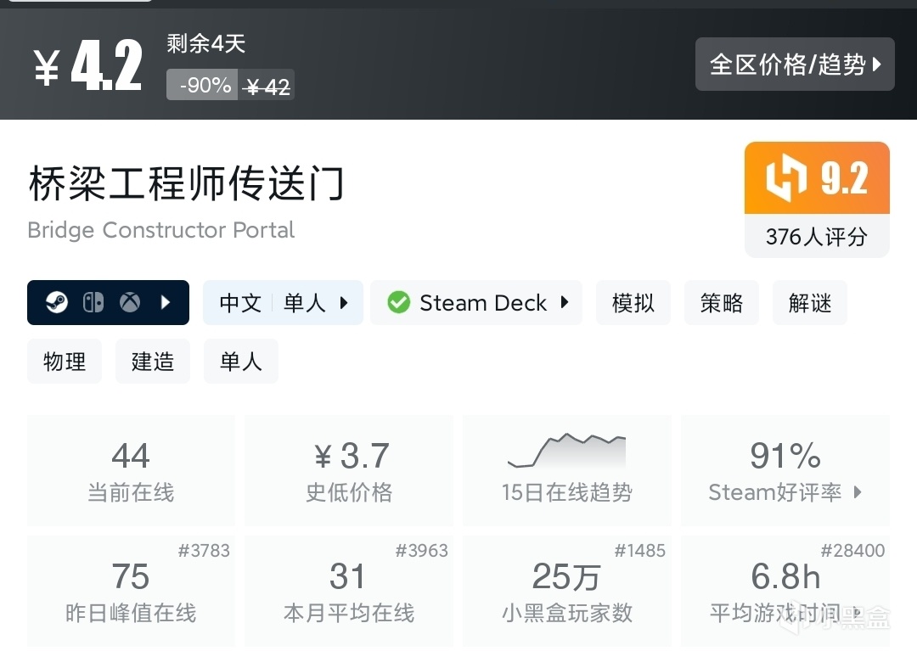This screenshot has width=917, height=651.
Task: Select the 建造 tag
Action: [153, 362]
